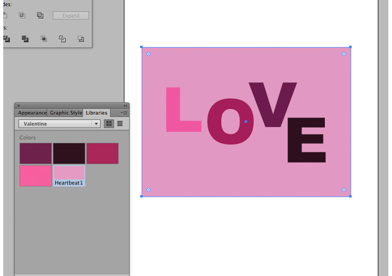The height and width of the screenshot is (276, 392).
Task: Switch to the Appearance tab
Action: click(x=32, y=113)
